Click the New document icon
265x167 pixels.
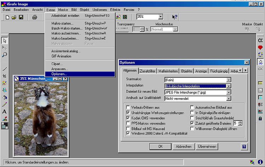7,17
